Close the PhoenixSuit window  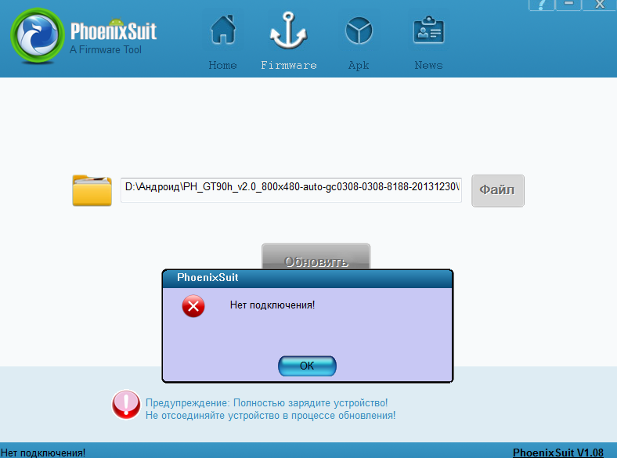click(x=599, y=5)
